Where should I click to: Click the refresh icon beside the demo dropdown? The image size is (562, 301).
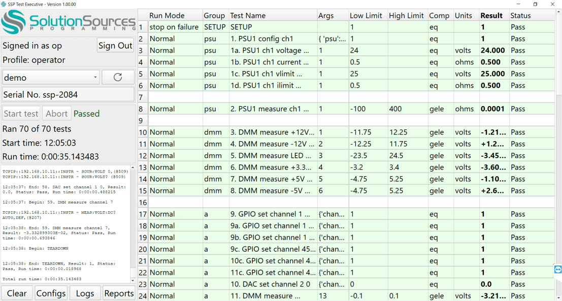click(x=118, y=77)
